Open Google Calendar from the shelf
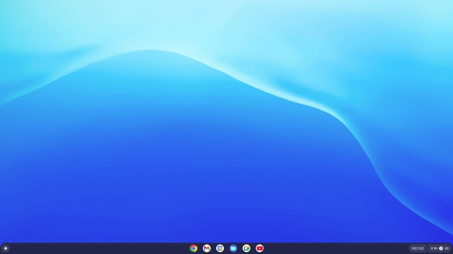 point(220,248)
